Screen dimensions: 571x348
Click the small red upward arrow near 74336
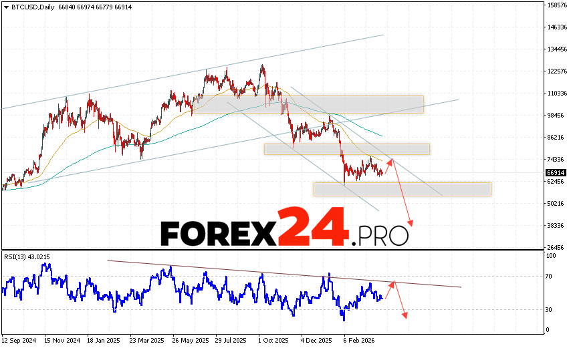pyautogui.click(x=389, y=162)
